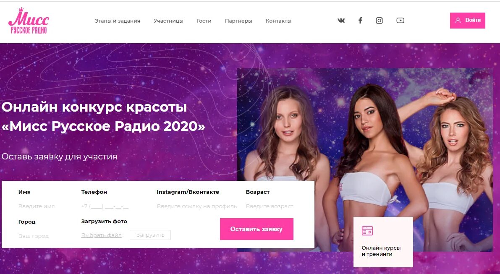Click the Загрузить upload button

(x=150, y=235)
